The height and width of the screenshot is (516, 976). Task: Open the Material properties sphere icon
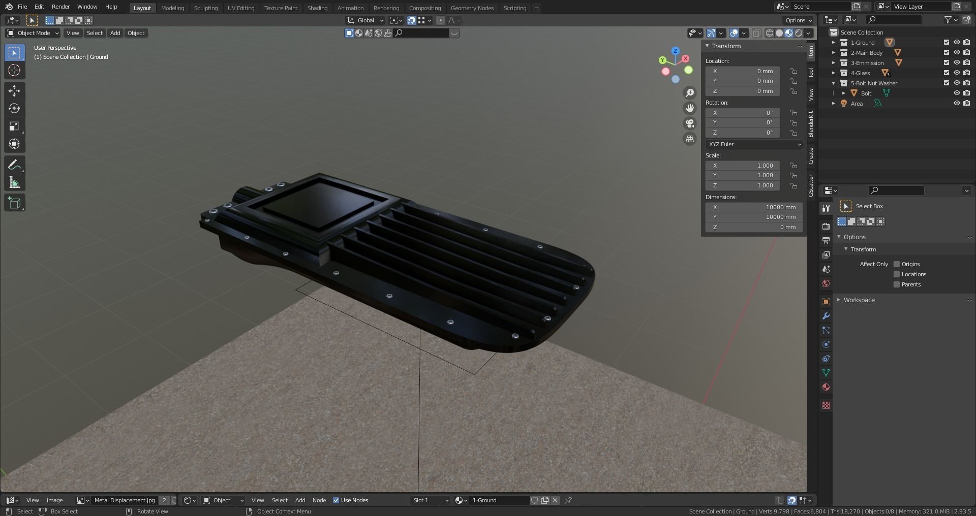coord(826,387)
